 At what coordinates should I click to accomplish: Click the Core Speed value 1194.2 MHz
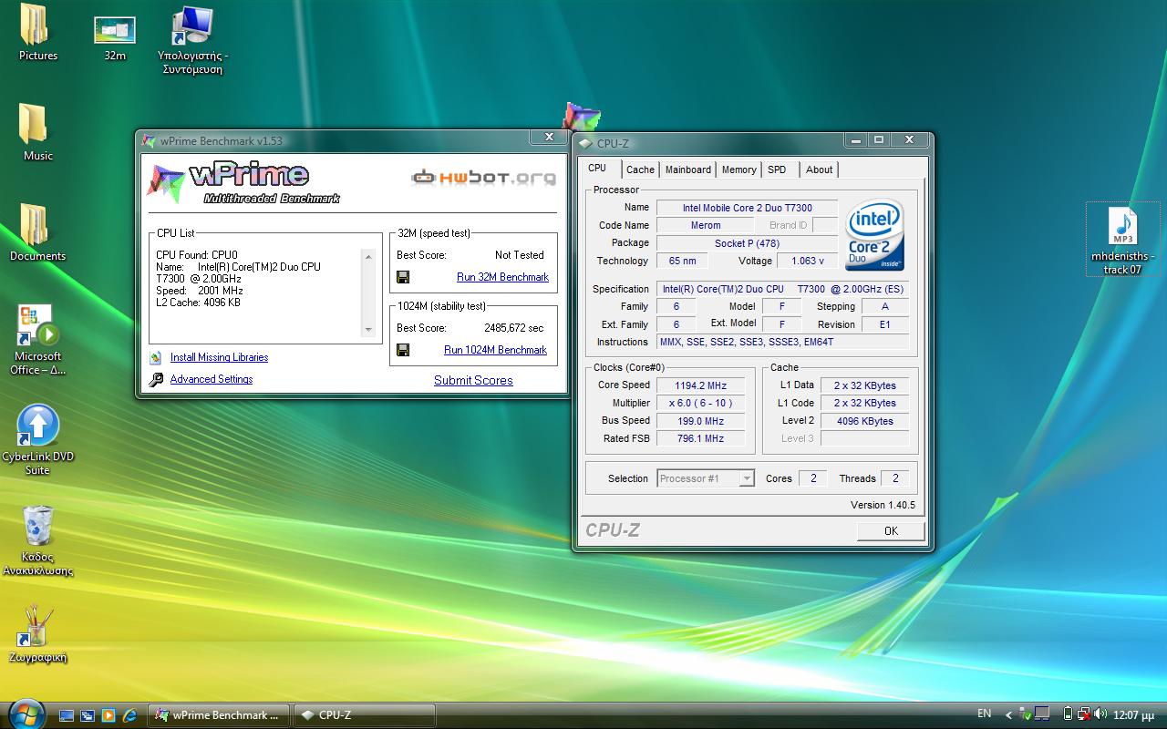coord(700,385)
